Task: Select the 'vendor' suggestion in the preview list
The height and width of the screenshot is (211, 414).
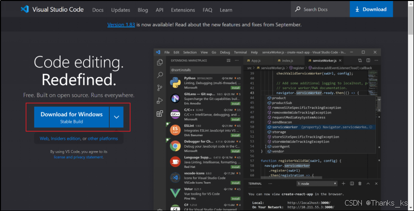Action: coord(320,152)
